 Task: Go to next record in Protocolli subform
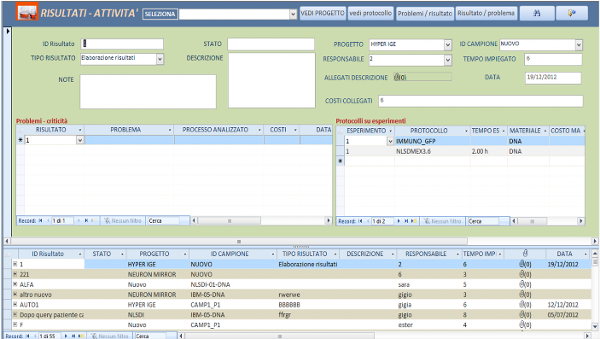click(x=399, y=221)
